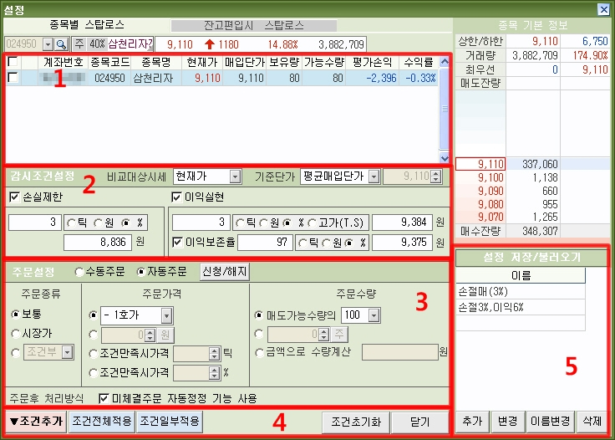Click the 주 button beside stock search
This screenshot has width=615, height=440.
pyautogui.click(x=79, y=43)
